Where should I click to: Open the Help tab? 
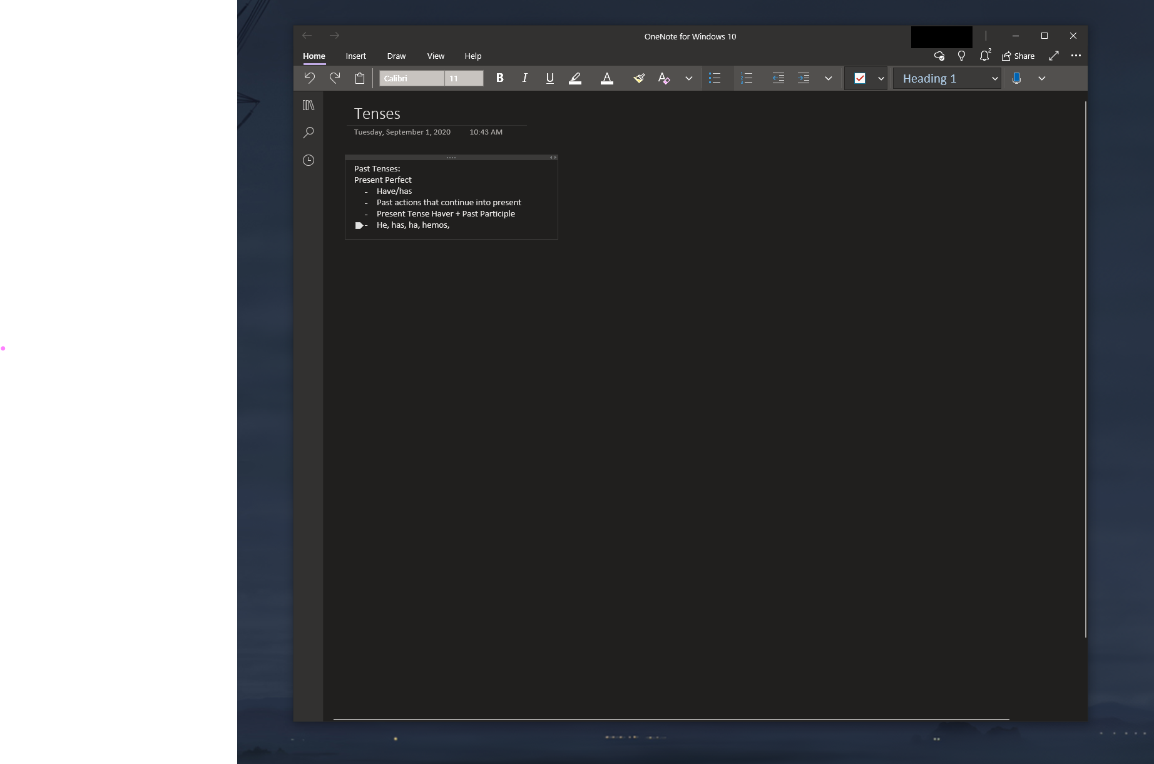pos(473,56)
